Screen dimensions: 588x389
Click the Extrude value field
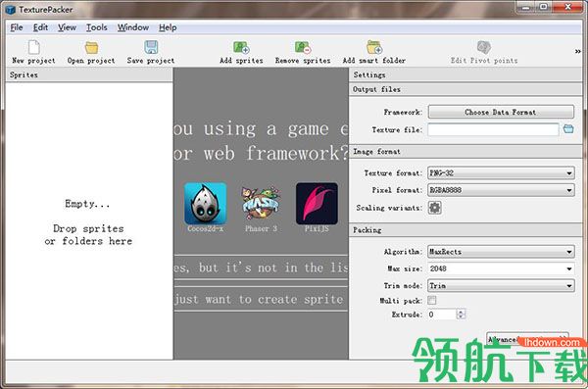pos(442,315)
